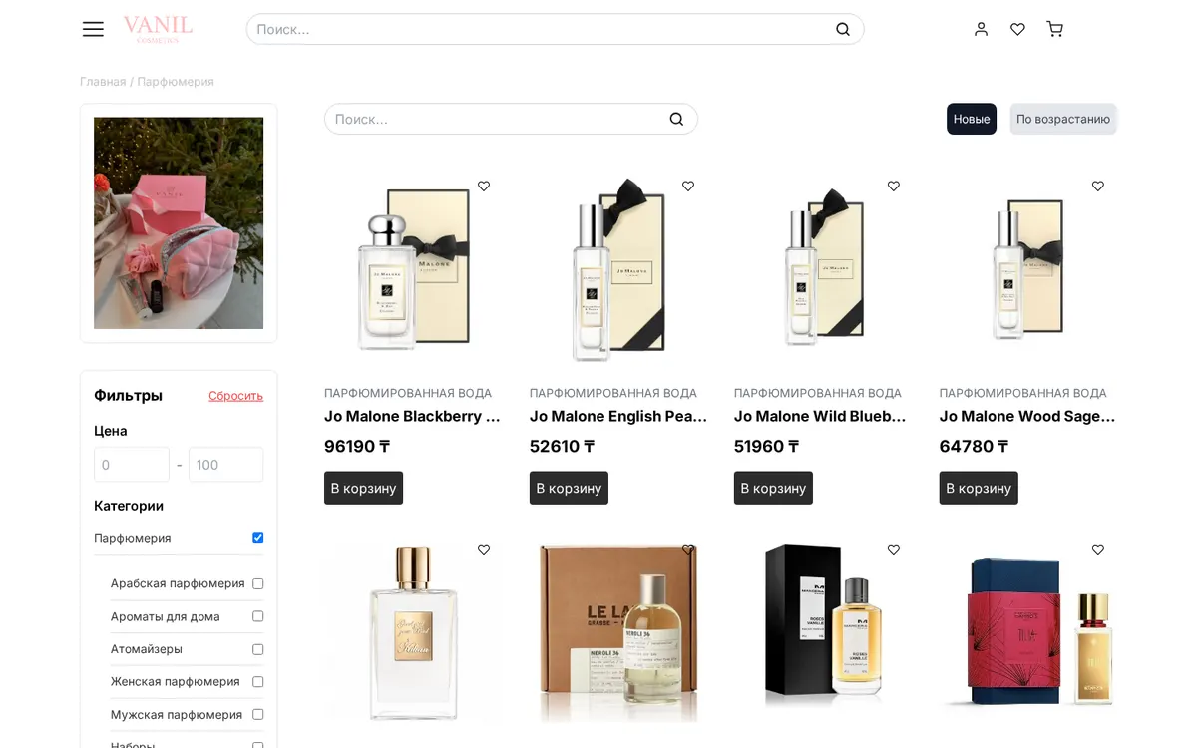Click the 64780 ₸ price

pyautogui.click(x=975, y=446)
